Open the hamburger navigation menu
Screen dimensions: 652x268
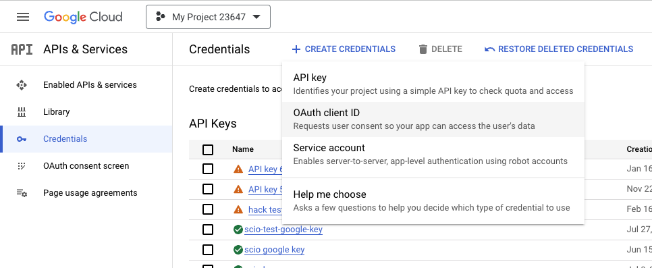tap(23, 17)
